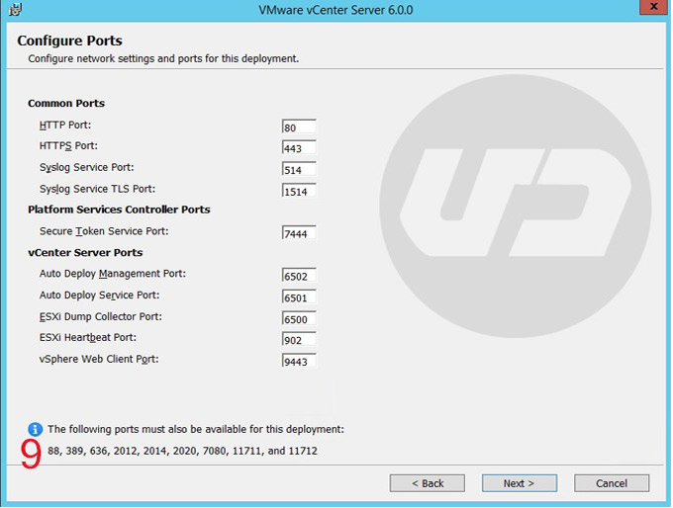
Task: Edit the Auto Deploy Management Port field
Action: tap(299, 276)
